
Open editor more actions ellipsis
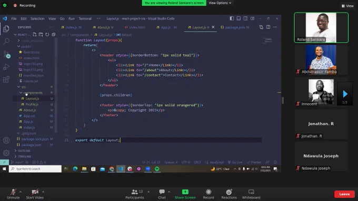(275, 27)
